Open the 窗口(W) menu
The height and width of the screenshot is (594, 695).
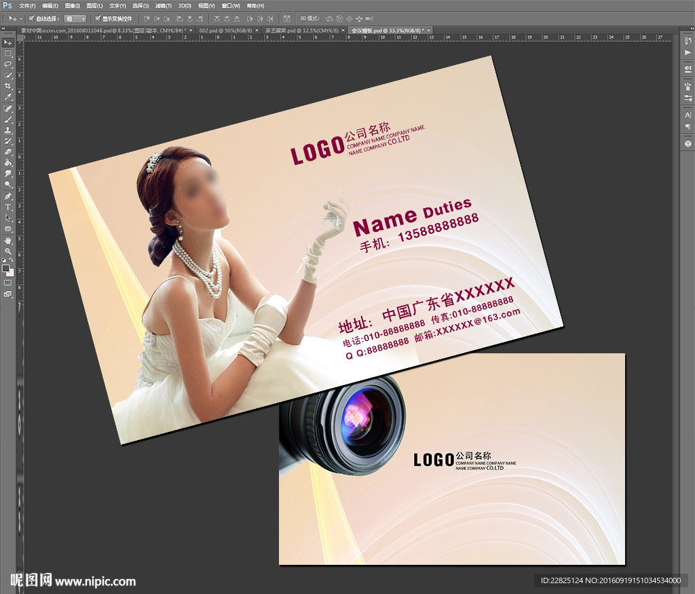231,5
